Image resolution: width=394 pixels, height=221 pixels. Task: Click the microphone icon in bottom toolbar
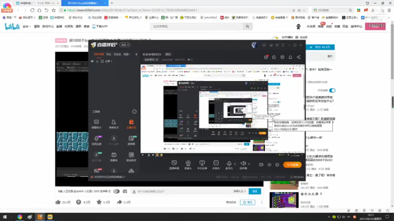click(x=229, y=164)
